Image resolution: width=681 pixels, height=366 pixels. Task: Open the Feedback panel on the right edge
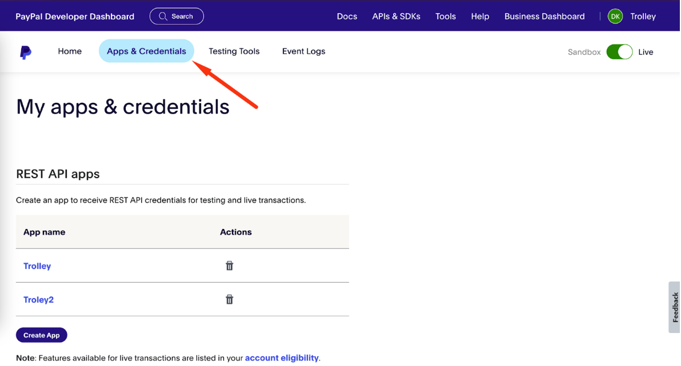(675, 307)
